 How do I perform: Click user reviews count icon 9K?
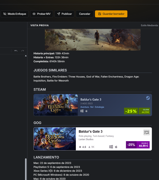(89, 147)
